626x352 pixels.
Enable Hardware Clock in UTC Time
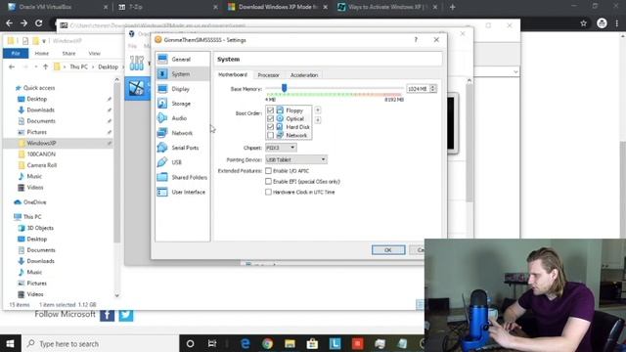pyautogui.click(x=268, y=192)
